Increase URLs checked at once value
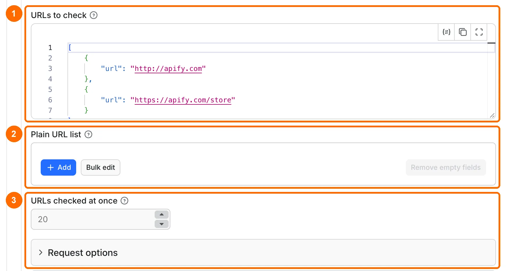 (162, 215)
